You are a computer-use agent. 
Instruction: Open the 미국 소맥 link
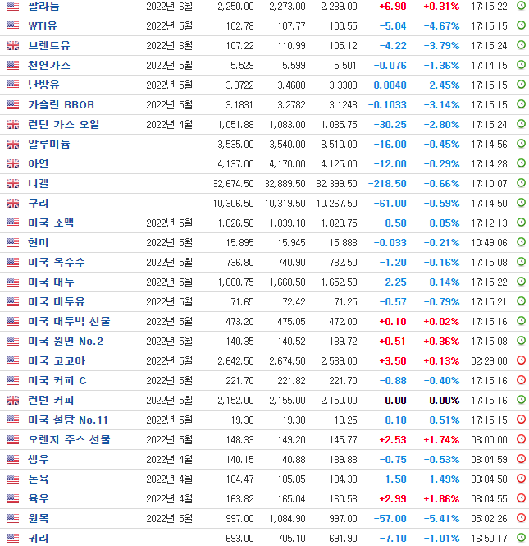tap(51, 223)
